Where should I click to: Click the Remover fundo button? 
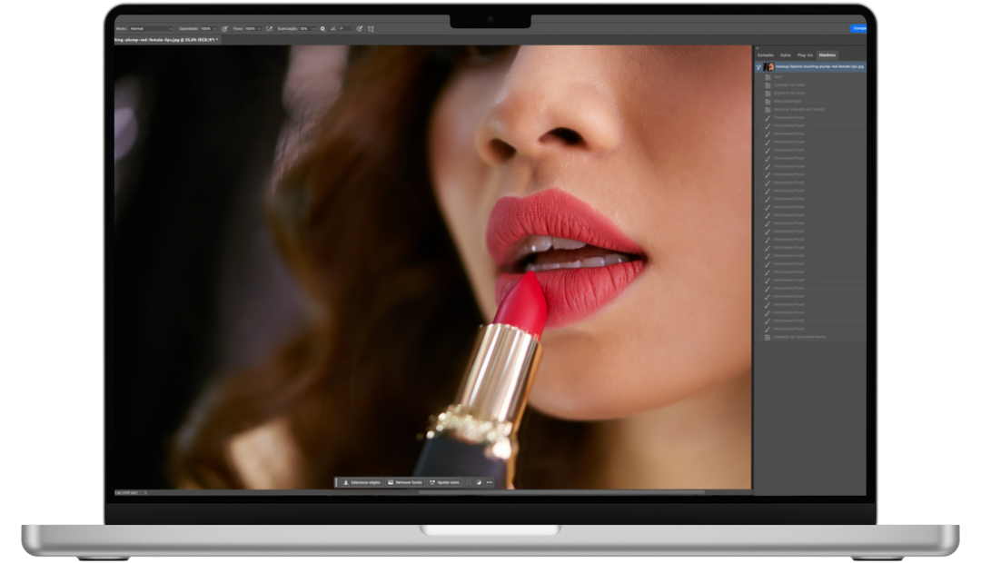click(404, 482)
